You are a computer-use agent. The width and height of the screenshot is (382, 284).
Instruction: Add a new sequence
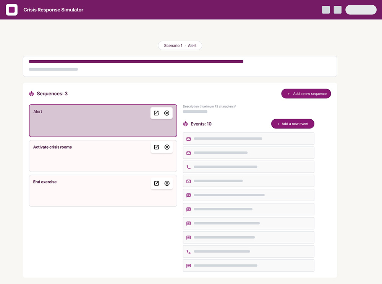click(306, 94)
